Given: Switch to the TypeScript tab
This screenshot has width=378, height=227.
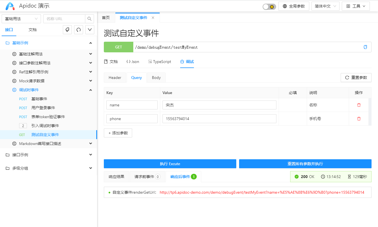Looking at the screenshot, I should pos(160,62).
